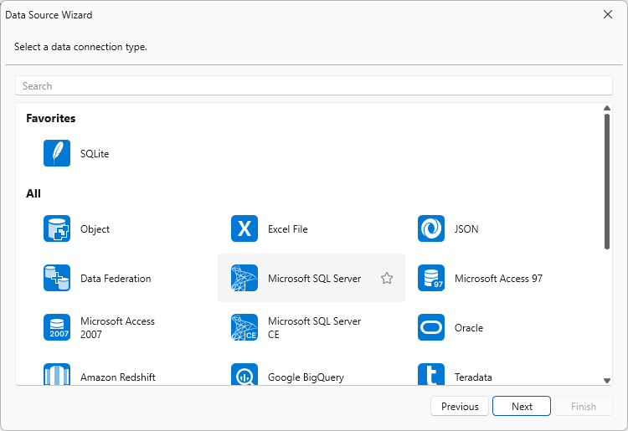Image resolution: width=628 pixels, height=431 pixels.
Task: Click the Next button
Action: tap(522, 406)
